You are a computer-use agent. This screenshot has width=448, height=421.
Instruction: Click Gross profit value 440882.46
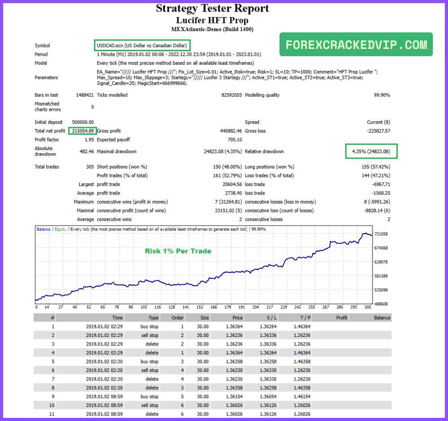tap(231, 131)
